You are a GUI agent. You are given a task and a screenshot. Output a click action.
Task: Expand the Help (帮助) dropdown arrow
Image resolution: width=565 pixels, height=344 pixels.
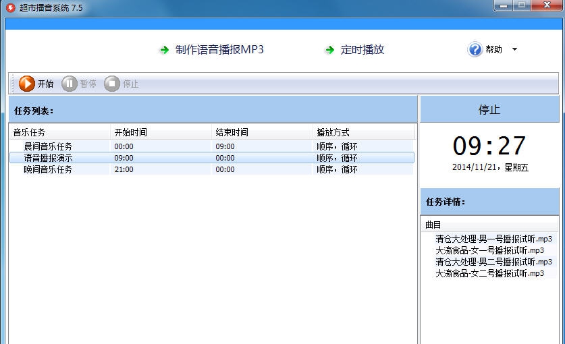tap(514, 49)
